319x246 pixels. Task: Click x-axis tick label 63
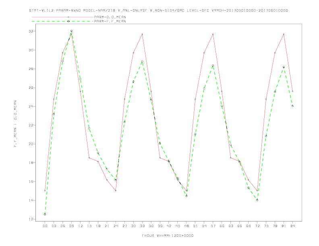coord(231,226)
